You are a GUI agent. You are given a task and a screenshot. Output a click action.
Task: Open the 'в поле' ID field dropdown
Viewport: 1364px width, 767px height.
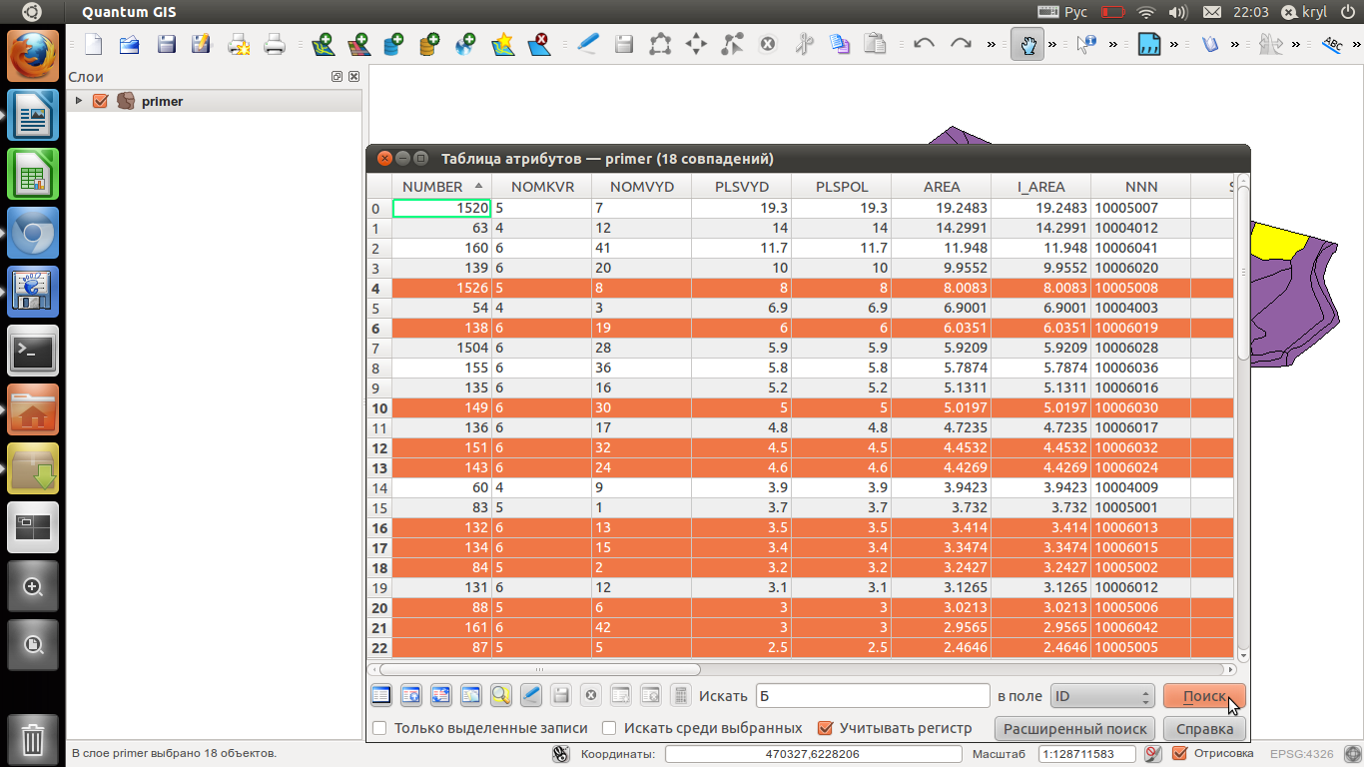coord(1102,696)
